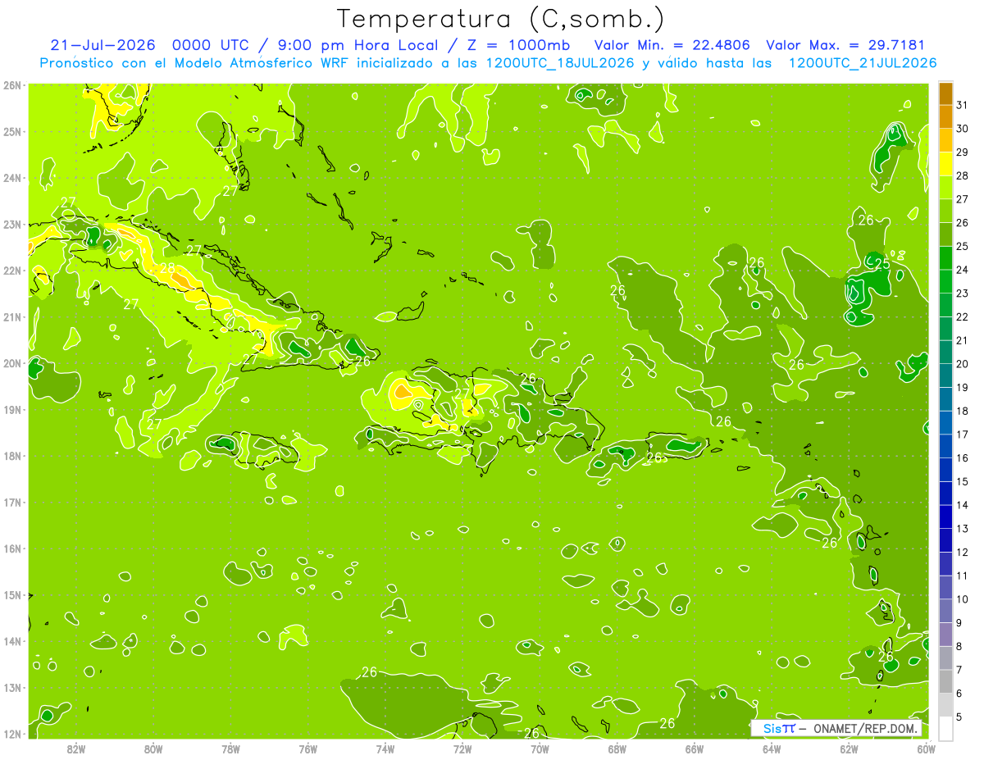Click the legend scale value 5
This screenshot has width=984, height=760.
point(959,717)
